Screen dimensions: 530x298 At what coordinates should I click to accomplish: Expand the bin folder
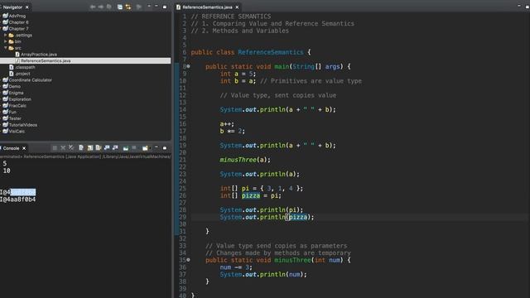[6, 41]
